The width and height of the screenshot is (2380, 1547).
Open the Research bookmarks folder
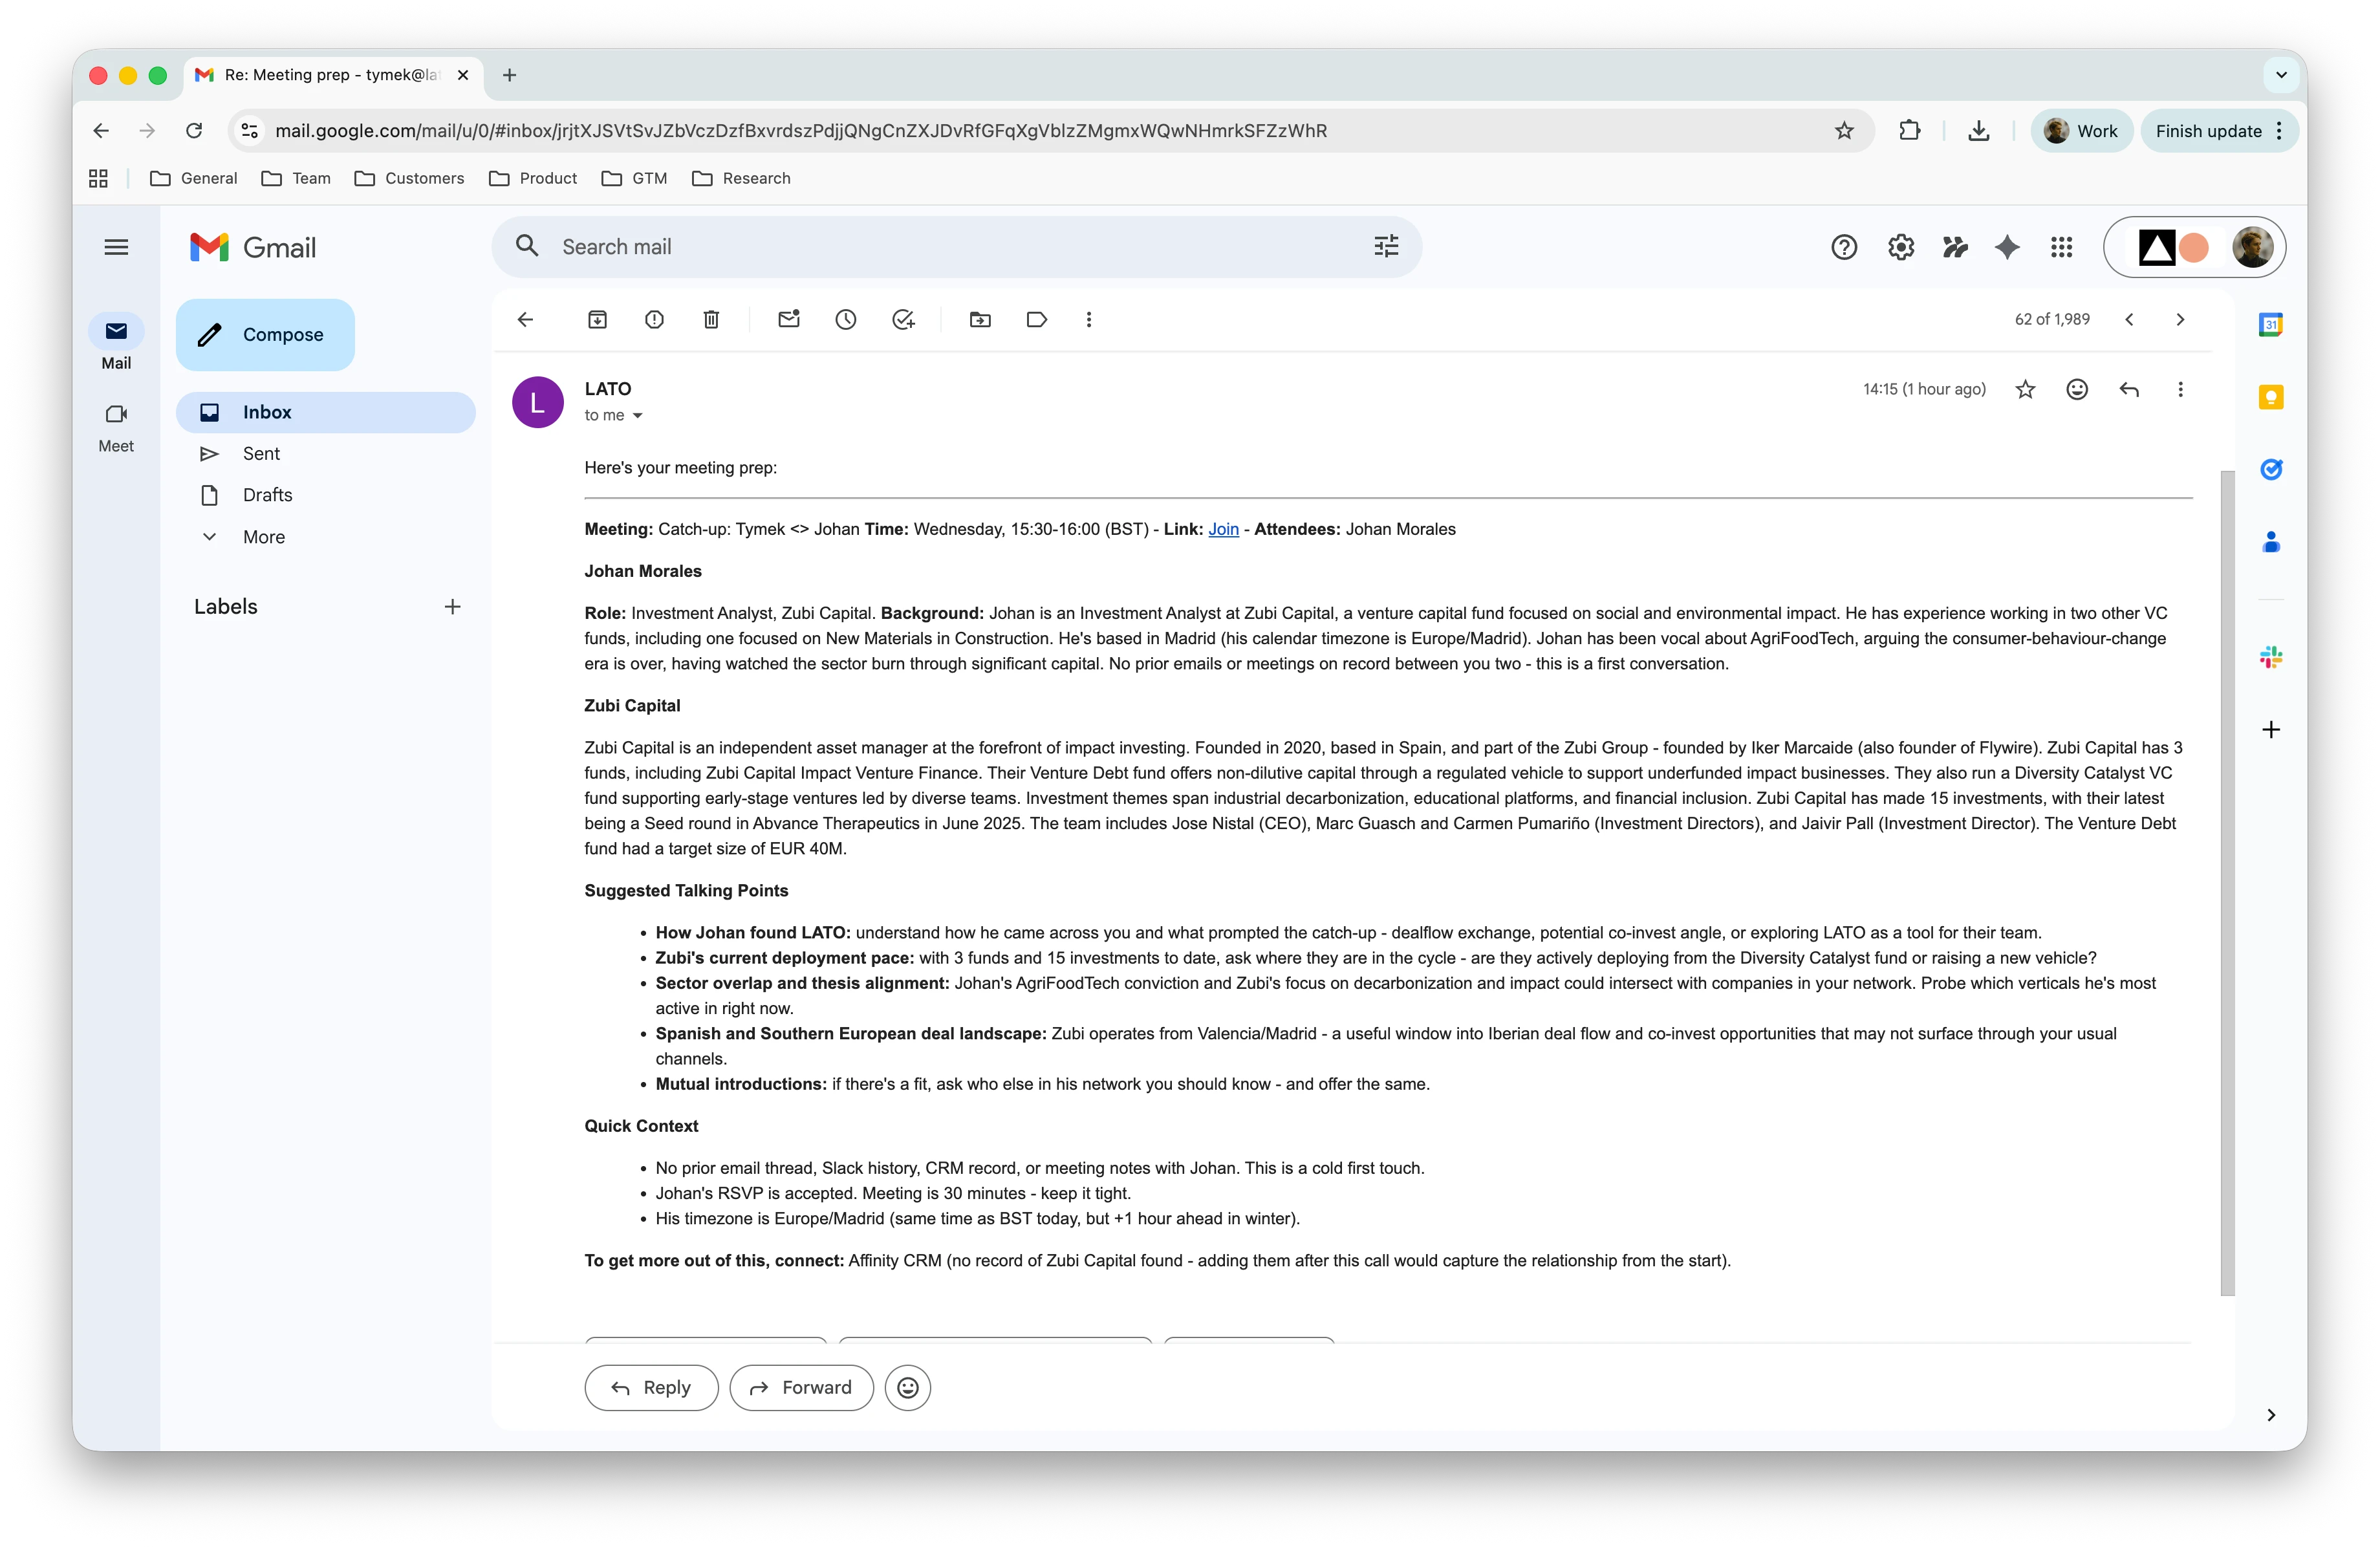pos(741,178)
